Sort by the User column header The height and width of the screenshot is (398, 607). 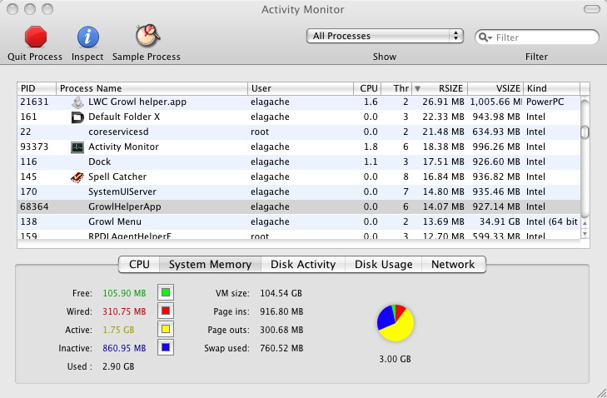coord(301,88)
